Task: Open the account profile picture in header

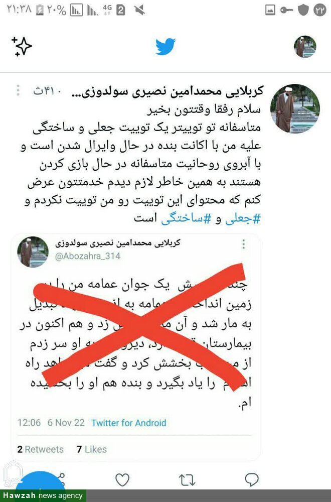Action: click(x=305, y=47)
